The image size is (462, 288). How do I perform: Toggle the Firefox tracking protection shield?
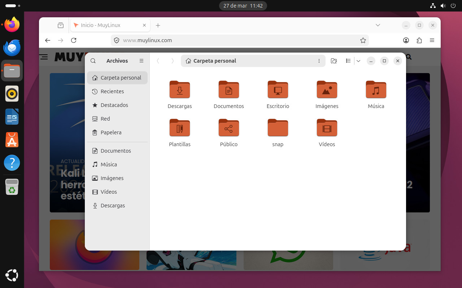coord(116,40)
